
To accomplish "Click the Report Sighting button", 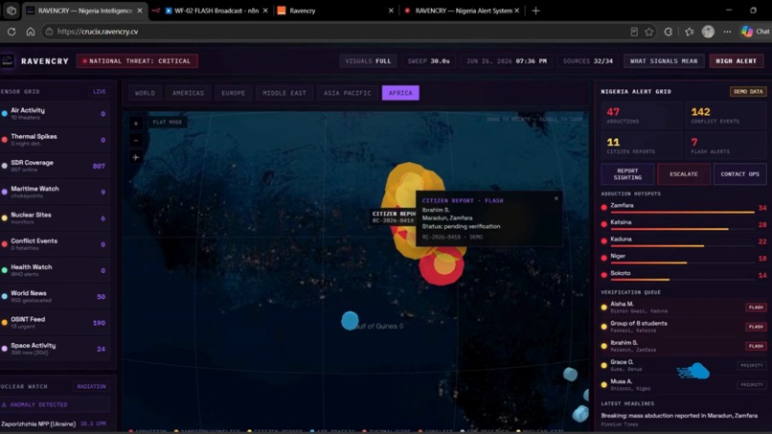I will coord(627,174).
